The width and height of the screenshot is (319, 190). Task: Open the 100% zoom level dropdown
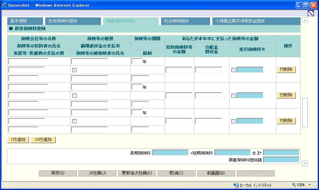click(x=310, y=185)
